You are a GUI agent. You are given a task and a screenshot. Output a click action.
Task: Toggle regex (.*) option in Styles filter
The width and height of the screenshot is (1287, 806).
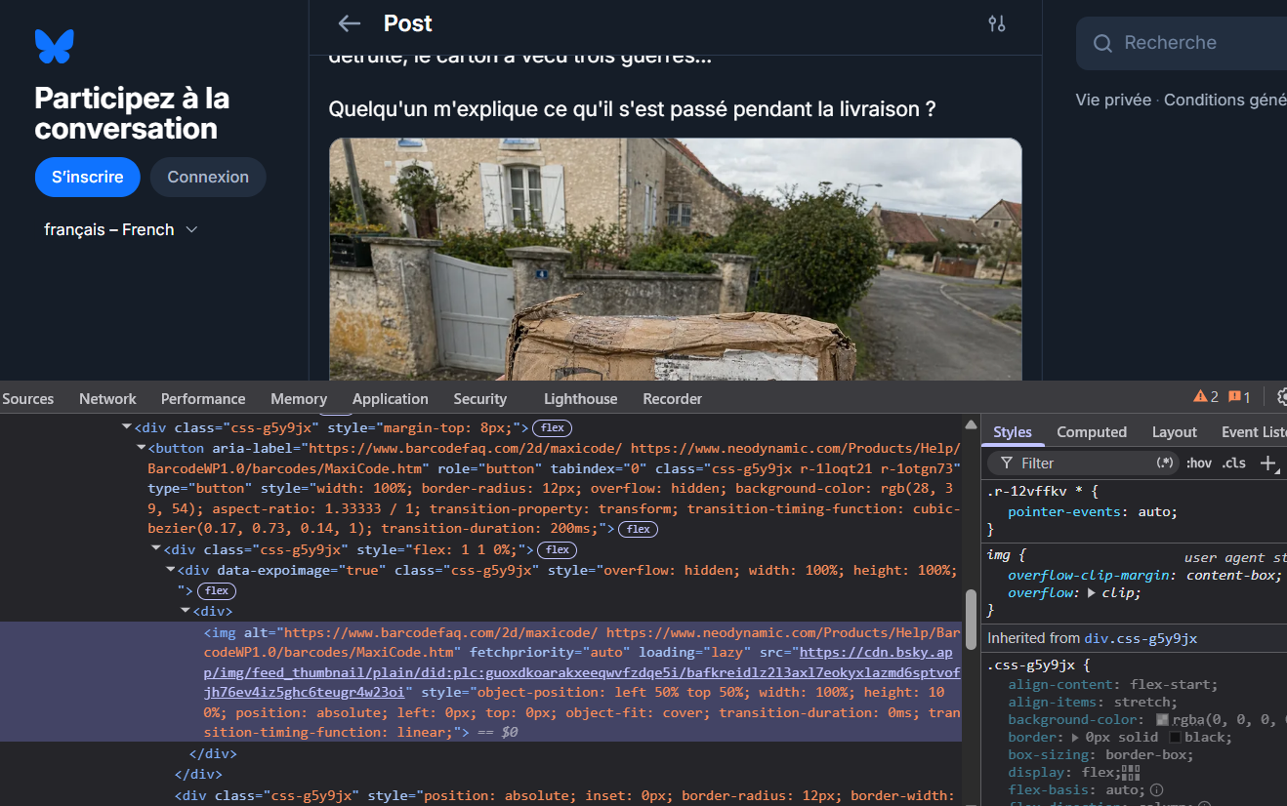click(1165, 463)
